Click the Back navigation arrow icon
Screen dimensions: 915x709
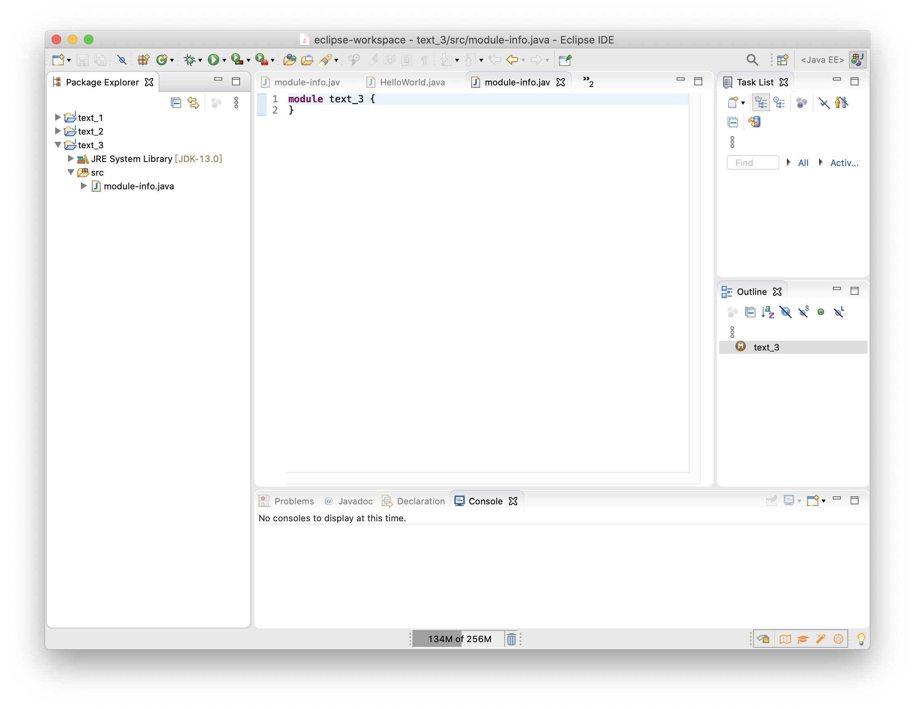[x=512, y=60]
